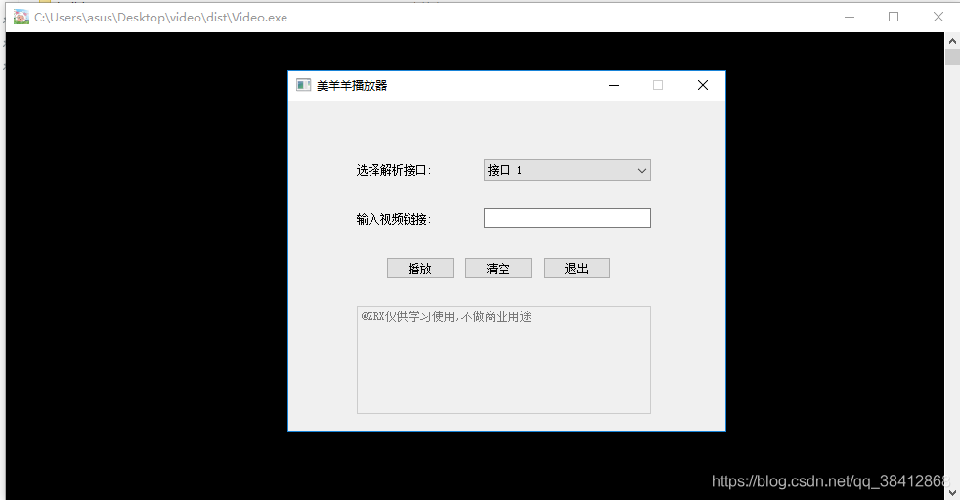The width and height of the screenshot is (960, 500).
Task: Minimize the 美羊羊播放器 window
Action: [x=614, y=85]
